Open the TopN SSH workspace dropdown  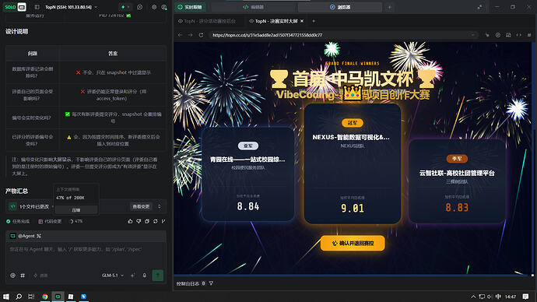[72, 7]
